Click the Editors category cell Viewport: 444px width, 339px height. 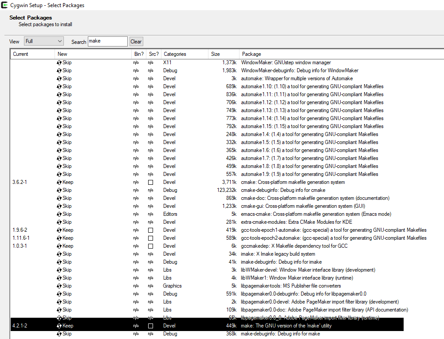click(170, 214)
